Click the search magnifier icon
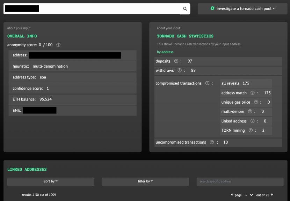290x201 pixels. coord(185,9)
